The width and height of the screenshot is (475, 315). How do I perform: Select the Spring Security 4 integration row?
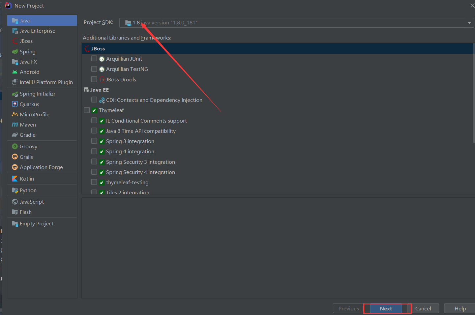coord(140,172)
